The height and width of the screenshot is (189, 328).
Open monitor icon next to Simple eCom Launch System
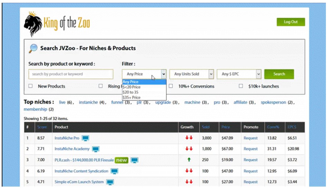[x=110, y=182]
